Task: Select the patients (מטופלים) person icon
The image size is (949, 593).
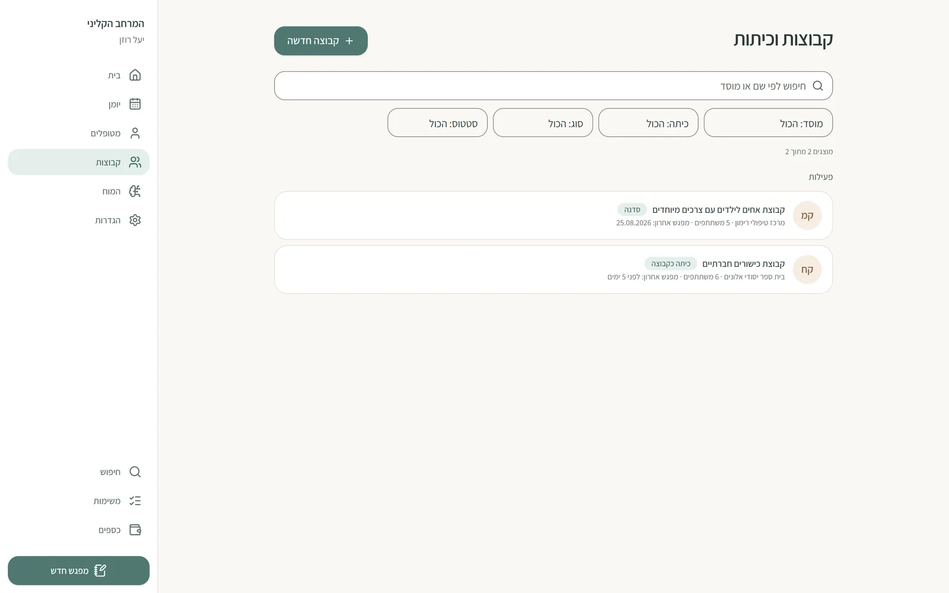Action: coord(135,133)
